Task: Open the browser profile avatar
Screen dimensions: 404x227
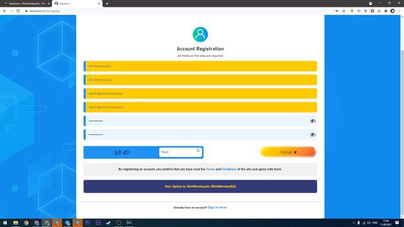Action: tap(393, 11)
